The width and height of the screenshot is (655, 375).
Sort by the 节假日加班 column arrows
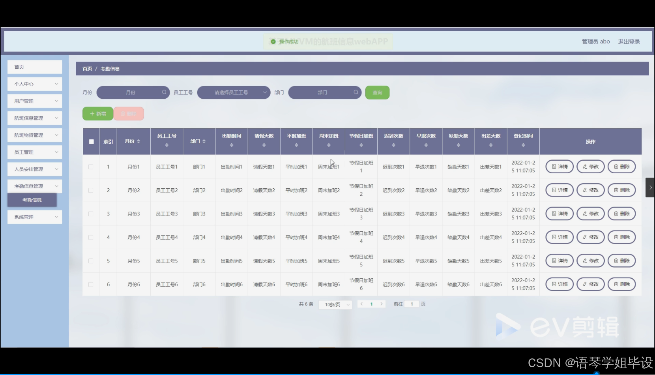pyautogui.click(x=361, y=145)
